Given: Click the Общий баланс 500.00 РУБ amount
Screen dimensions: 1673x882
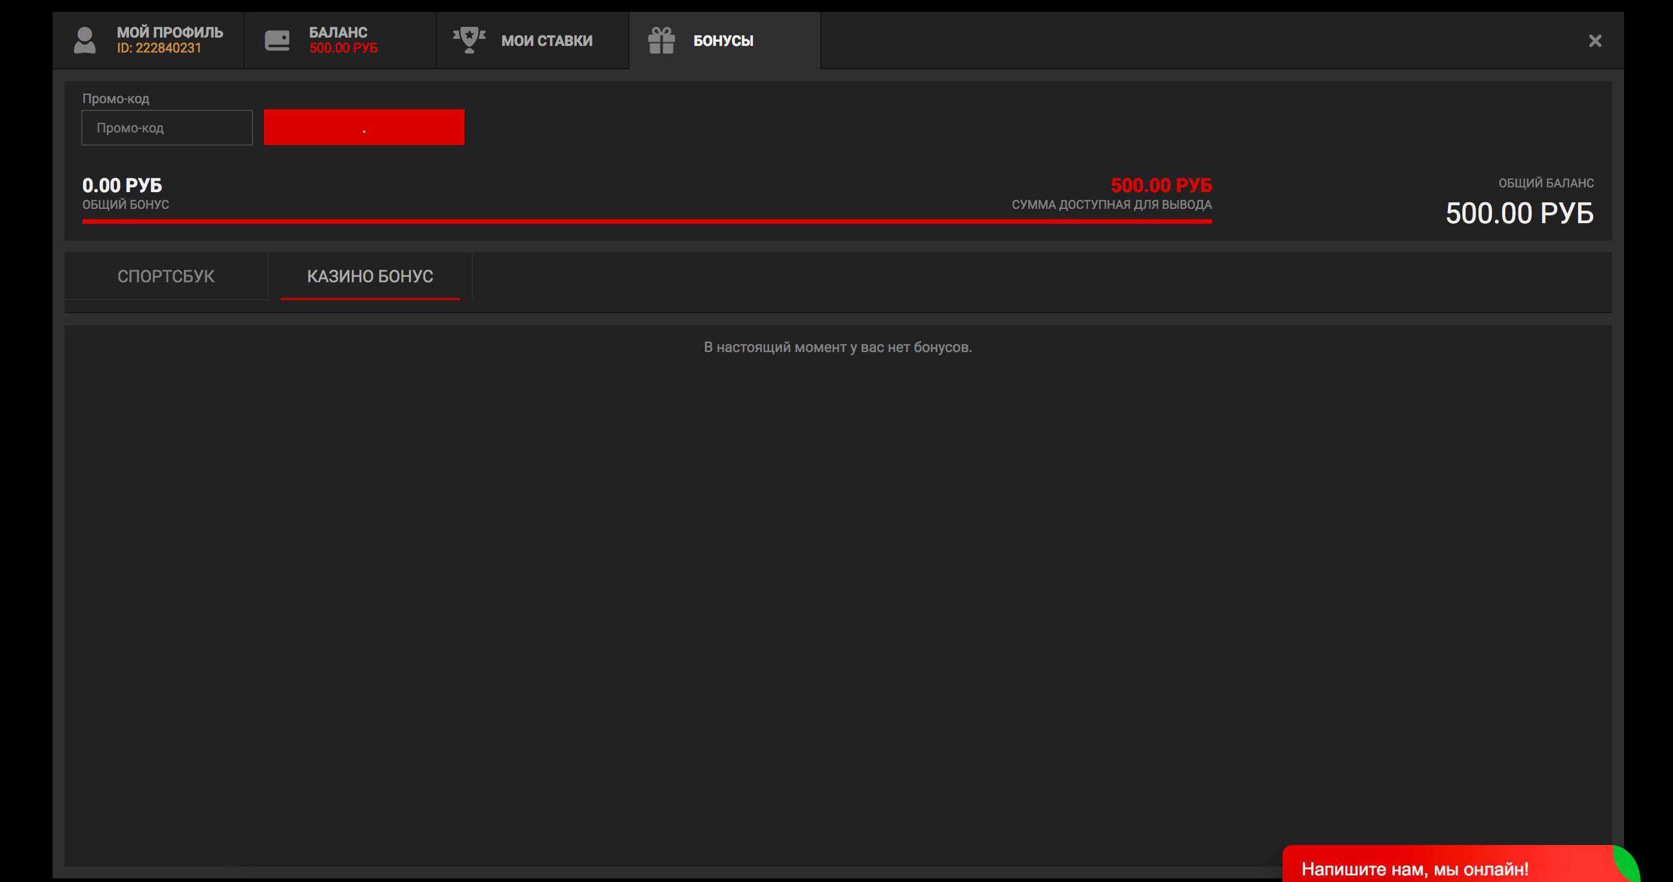Looking at the screenshot, I should [x=1519, y=214].
